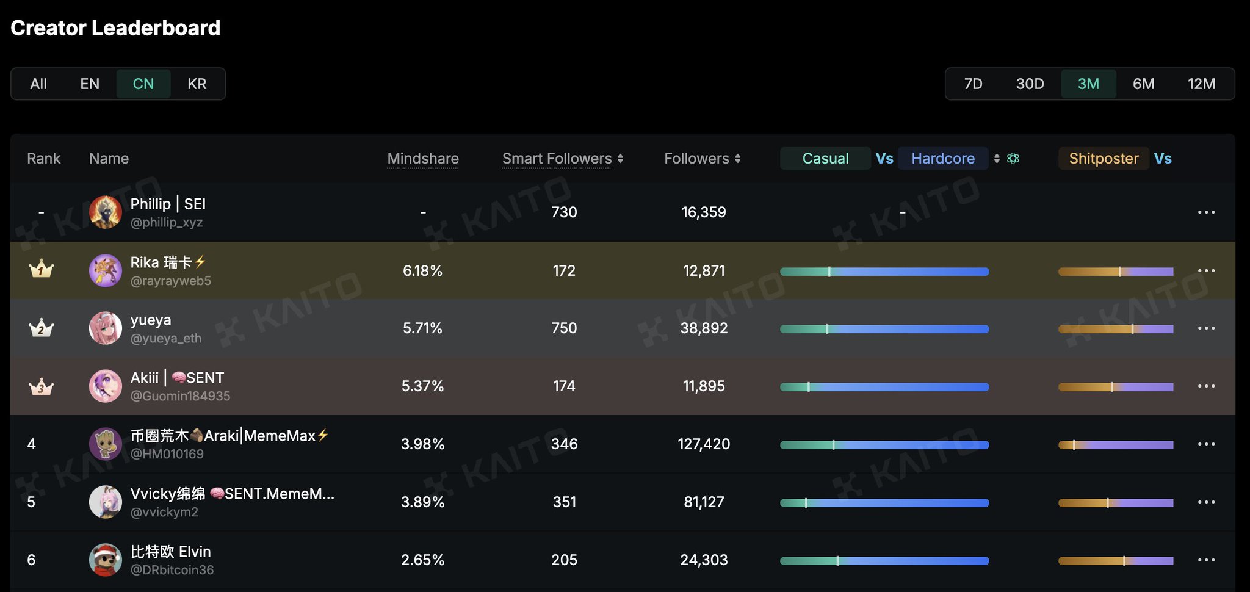This screenshot has height=592, width=1250.
Task: Click the bronze crown rank 3 icon
Action: point(42,386)
